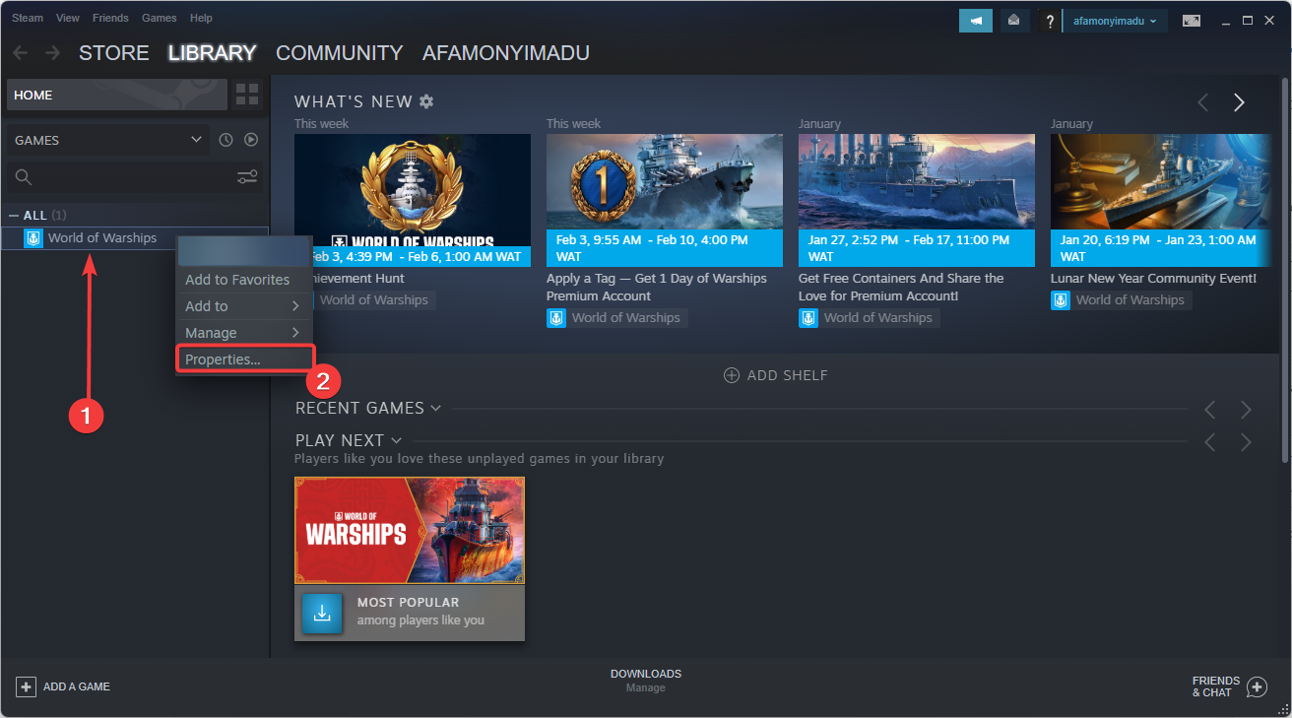Open World of Warships Play Next cover
Screen dimensions: 1292x718
[410, 531]
